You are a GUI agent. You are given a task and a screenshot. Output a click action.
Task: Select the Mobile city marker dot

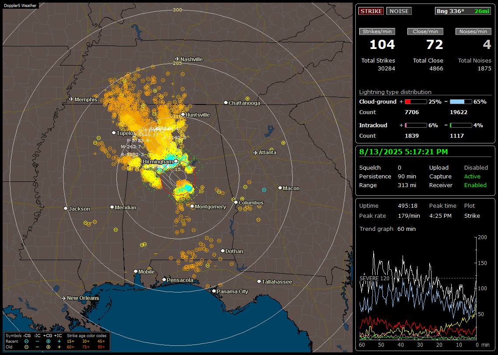coord(136,271)
